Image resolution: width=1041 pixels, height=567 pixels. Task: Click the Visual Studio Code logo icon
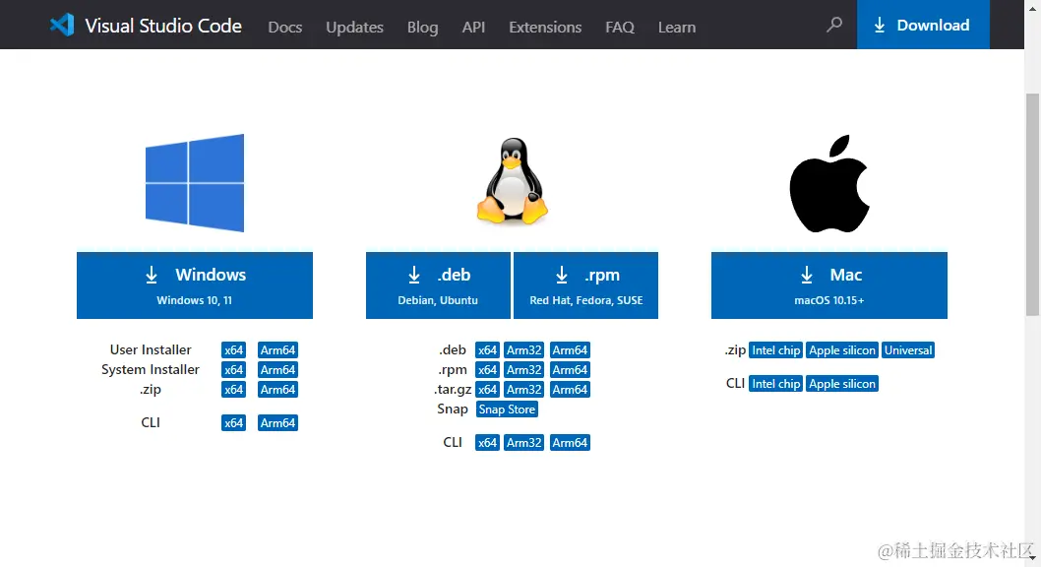click(62, 26)
